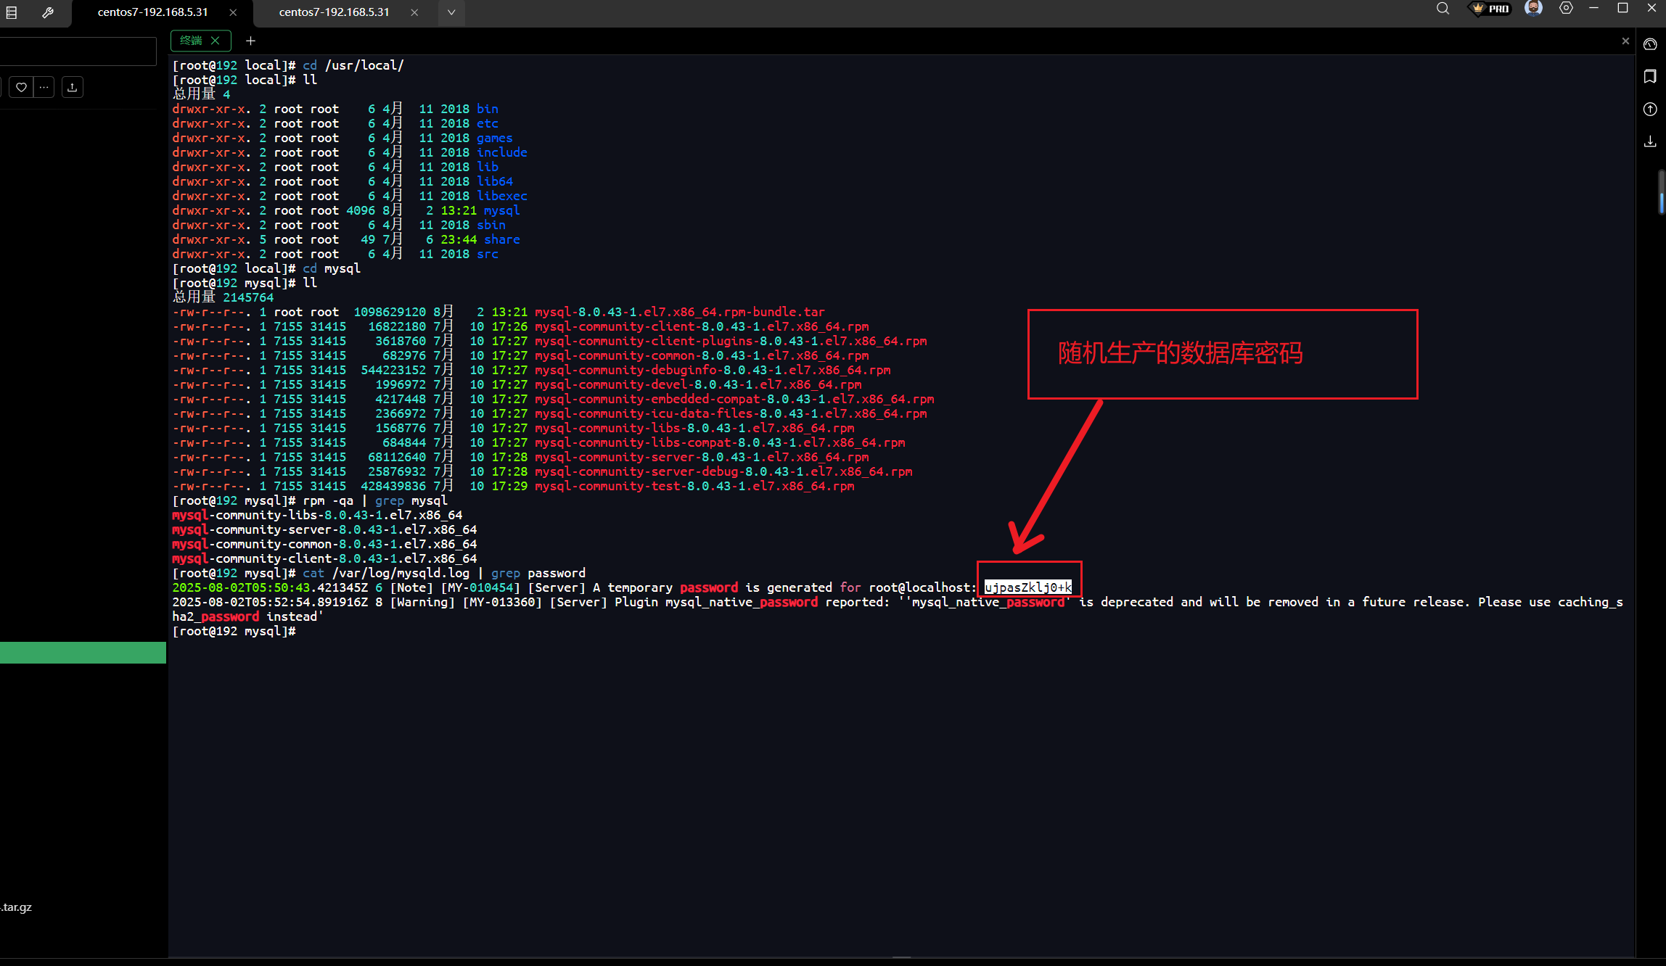Screen dimensions: 1666x966
Task: Click the share/export button near the heart
Action: (x=72, y=87)
